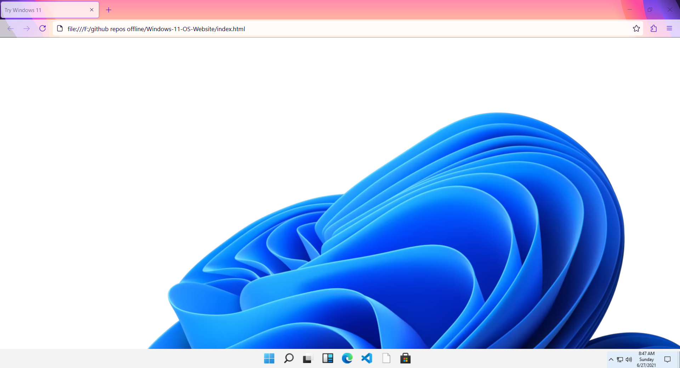
Task: Minimize the browser window
Action: click(630, 10)
